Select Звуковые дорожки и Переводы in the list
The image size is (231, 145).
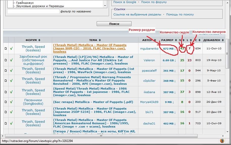click(40, 6)
